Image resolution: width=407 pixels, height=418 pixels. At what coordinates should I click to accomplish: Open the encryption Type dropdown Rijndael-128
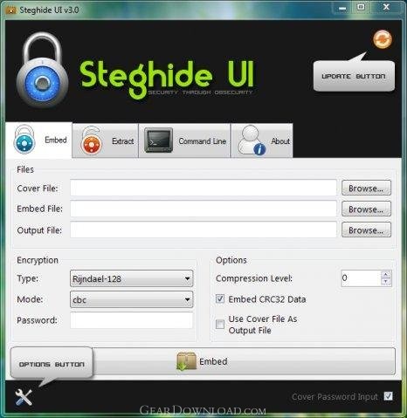pos(131,278)
